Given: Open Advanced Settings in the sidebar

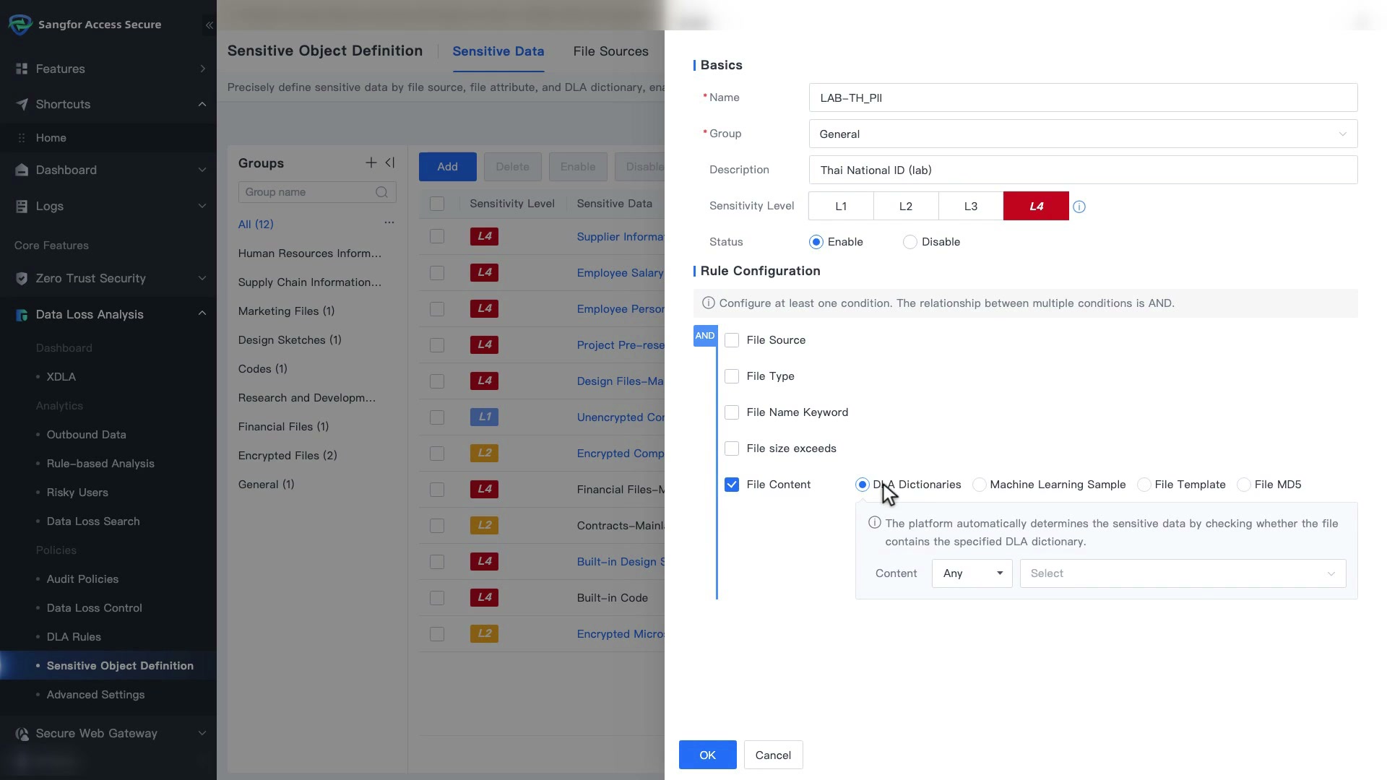Looking at the screenshot, I should (x=95, y=695).
